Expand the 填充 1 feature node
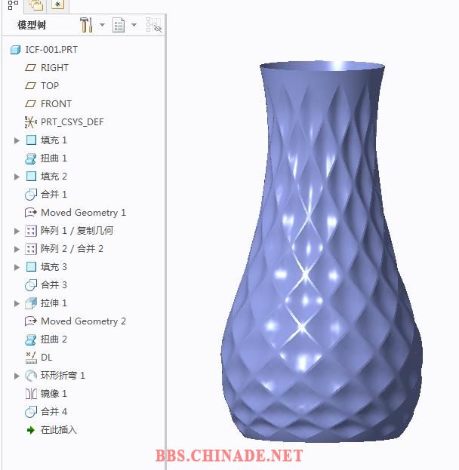 (x=17, y=140)
